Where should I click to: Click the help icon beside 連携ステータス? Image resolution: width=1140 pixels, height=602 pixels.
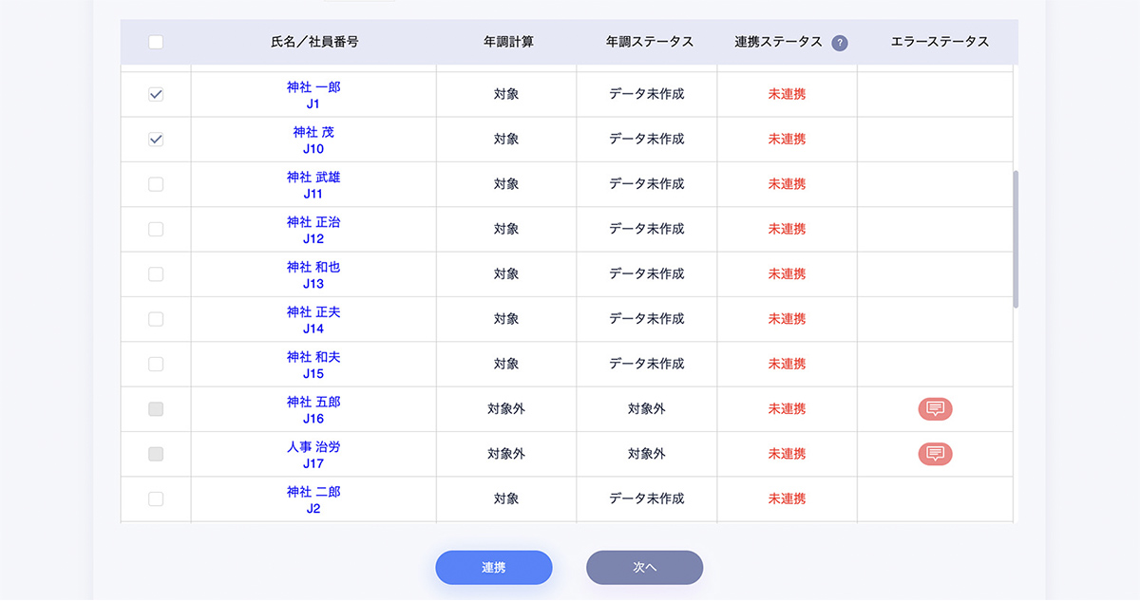[x=840, y=43]
